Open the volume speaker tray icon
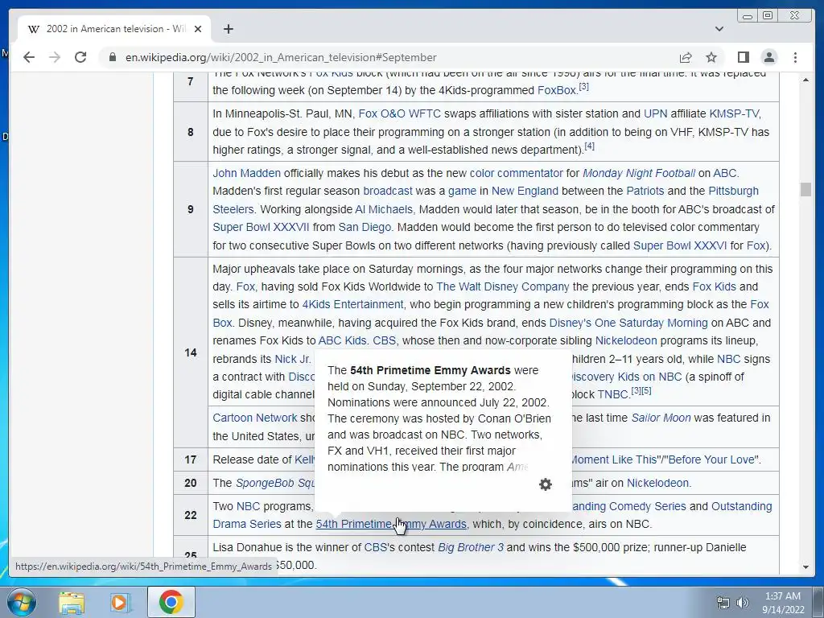This screenshot has width=824, height=618. point(743,602)
